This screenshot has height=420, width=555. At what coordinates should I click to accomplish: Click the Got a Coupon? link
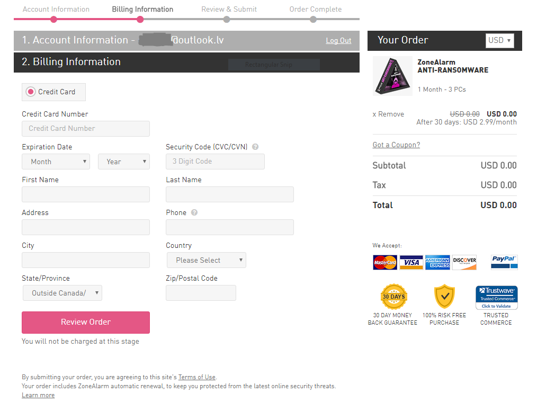pyautogui.click(x=397, y=145)
